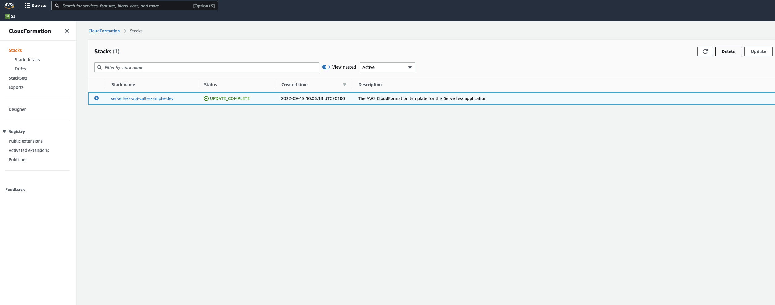
Task: Refresh the stacks list
Action: click(705, 52)
